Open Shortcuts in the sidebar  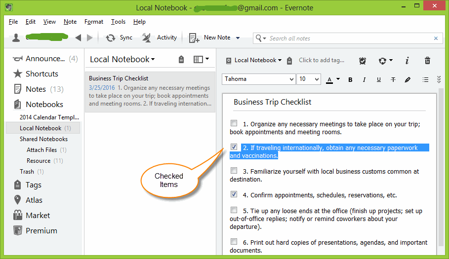click(x=36, y=74)
